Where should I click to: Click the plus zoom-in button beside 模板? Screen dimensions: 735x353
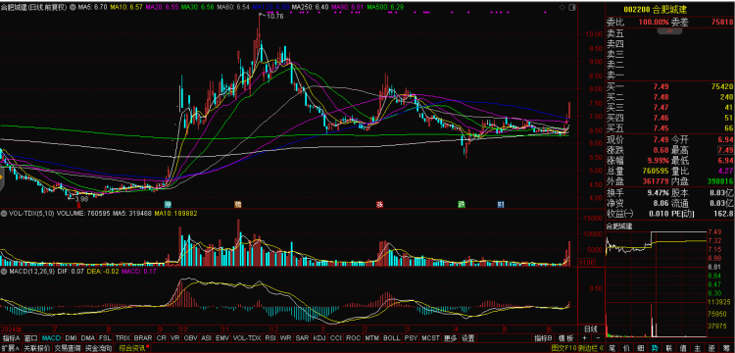pyautogui.click(x=584, y=338)
